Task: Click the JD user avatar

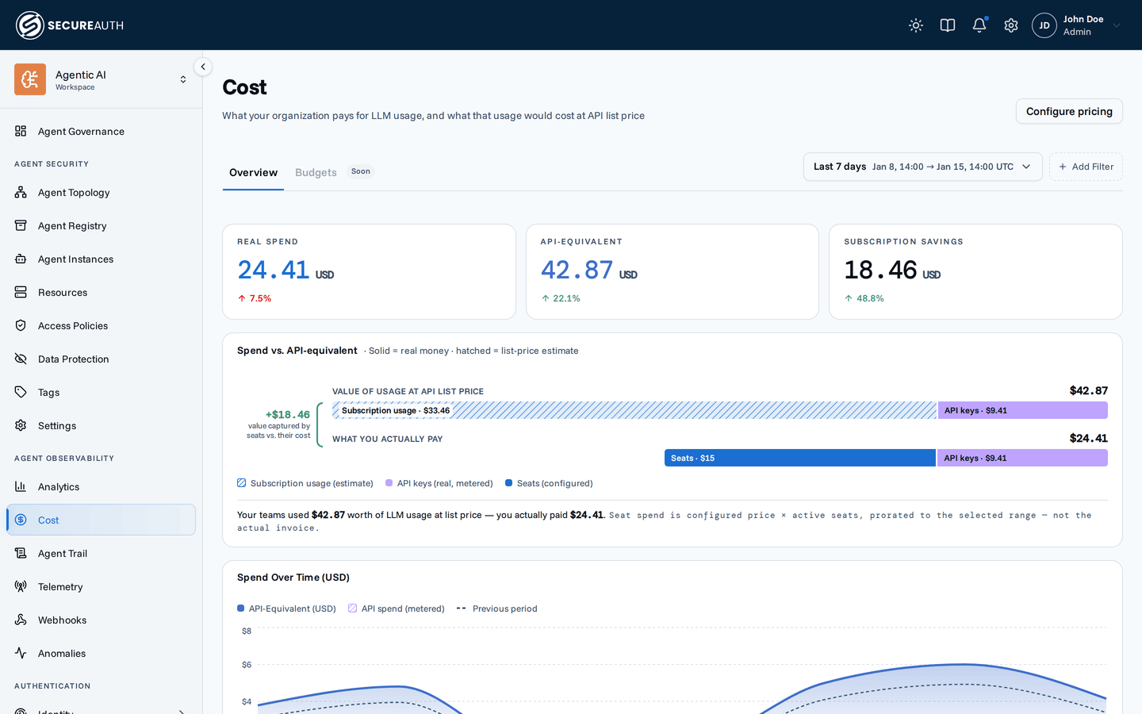Action: [x=1044, y=25]
